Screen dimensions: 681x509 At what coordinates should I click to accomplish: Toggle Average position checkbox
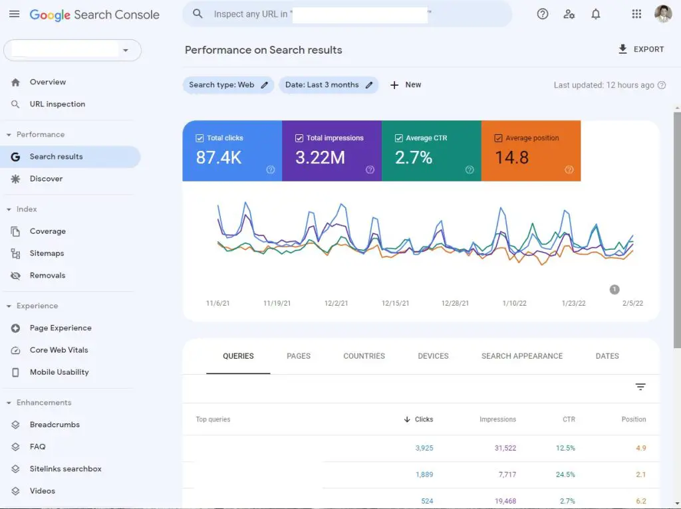click(x=498, y=138)
